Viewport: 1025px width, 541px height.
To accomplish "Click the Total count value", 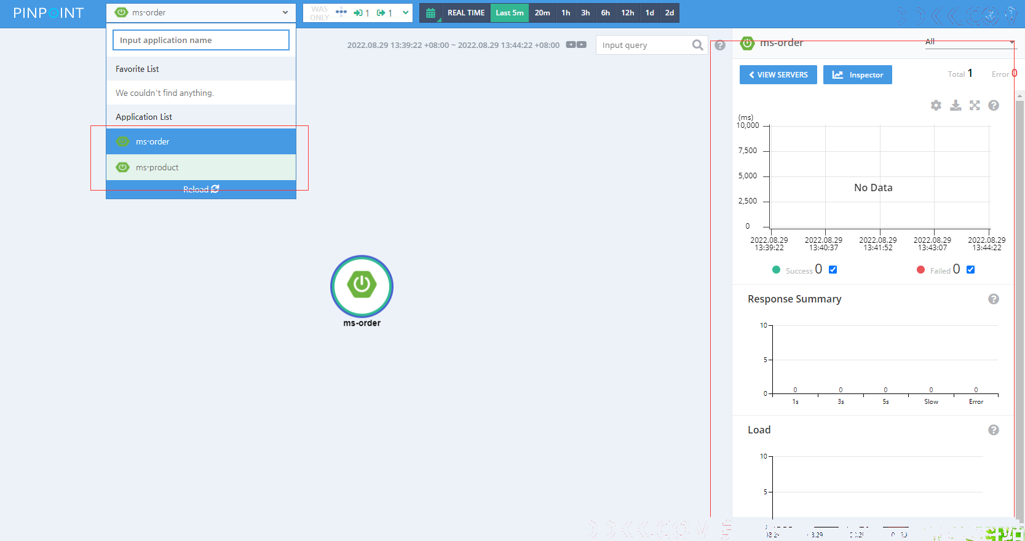I will (970, 73).
